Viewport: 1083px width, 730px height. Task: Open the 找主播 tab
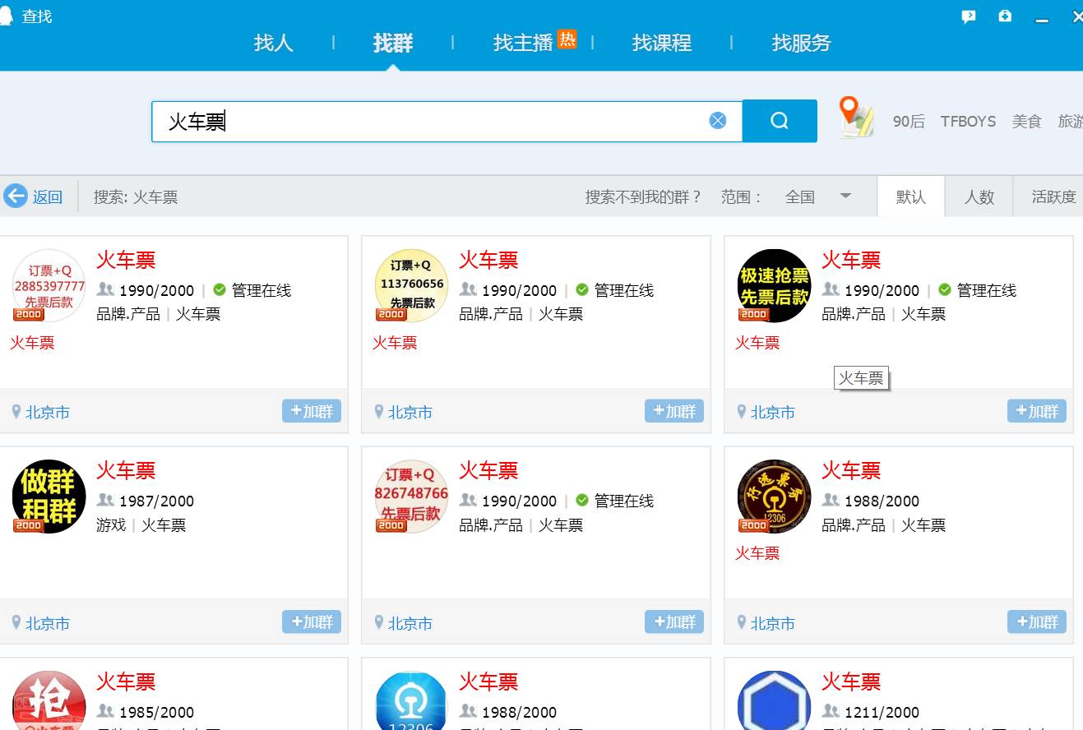[523, 43]
